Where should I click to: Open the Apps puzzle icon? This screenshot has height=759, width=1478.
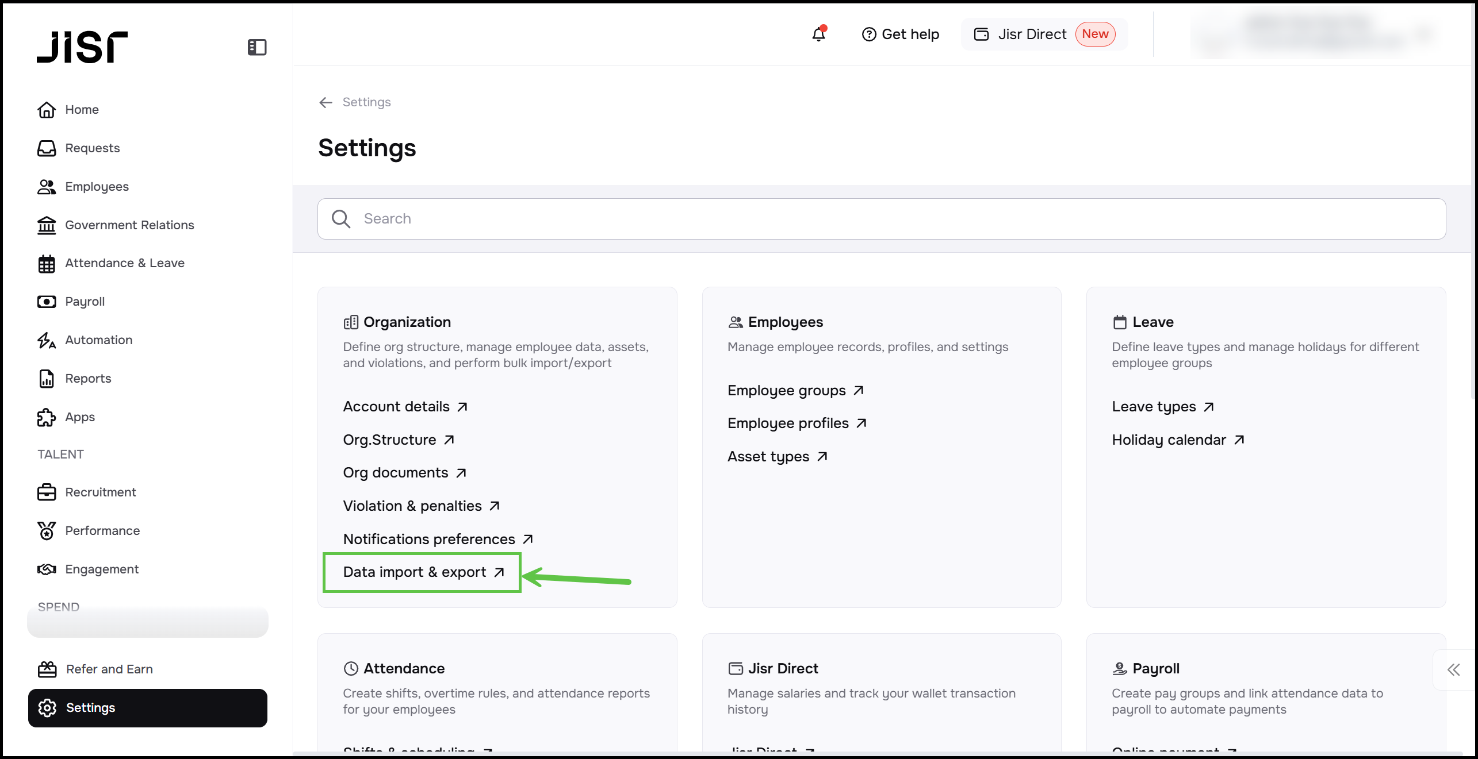pyautogui.click(x=47, y=417)
